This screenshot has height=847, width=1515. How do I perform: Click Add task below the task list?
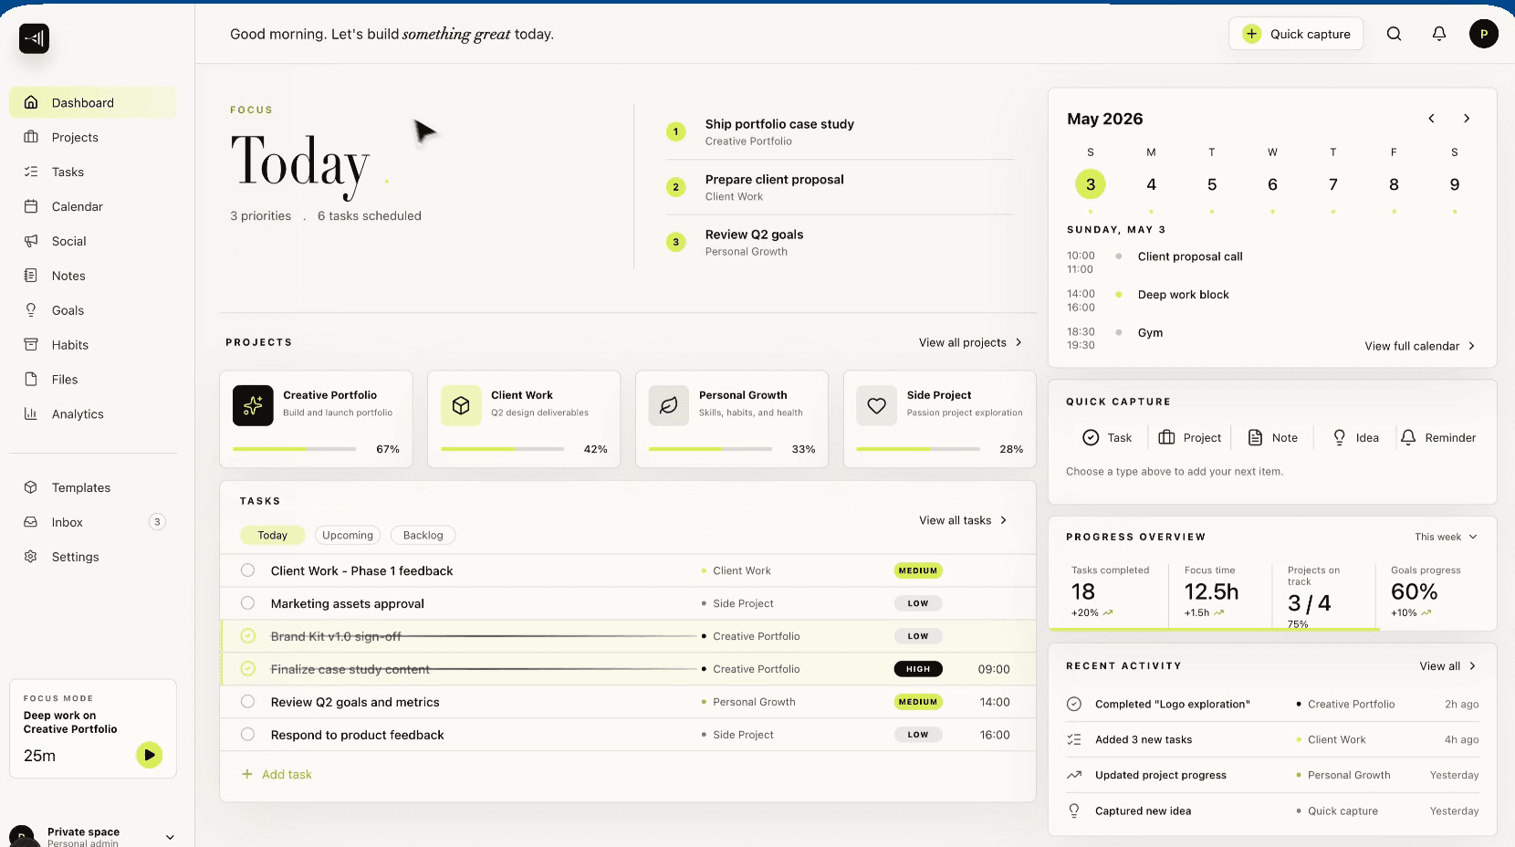277,774
